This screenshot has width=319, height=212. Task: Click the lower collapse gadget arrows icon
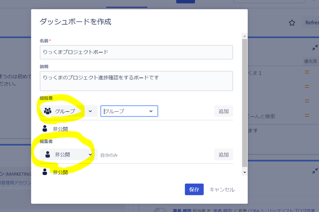[x=315, y=171]
